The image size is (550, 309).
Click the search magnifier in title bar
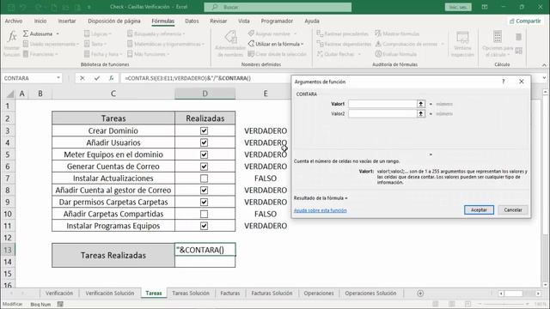[215, 7]
